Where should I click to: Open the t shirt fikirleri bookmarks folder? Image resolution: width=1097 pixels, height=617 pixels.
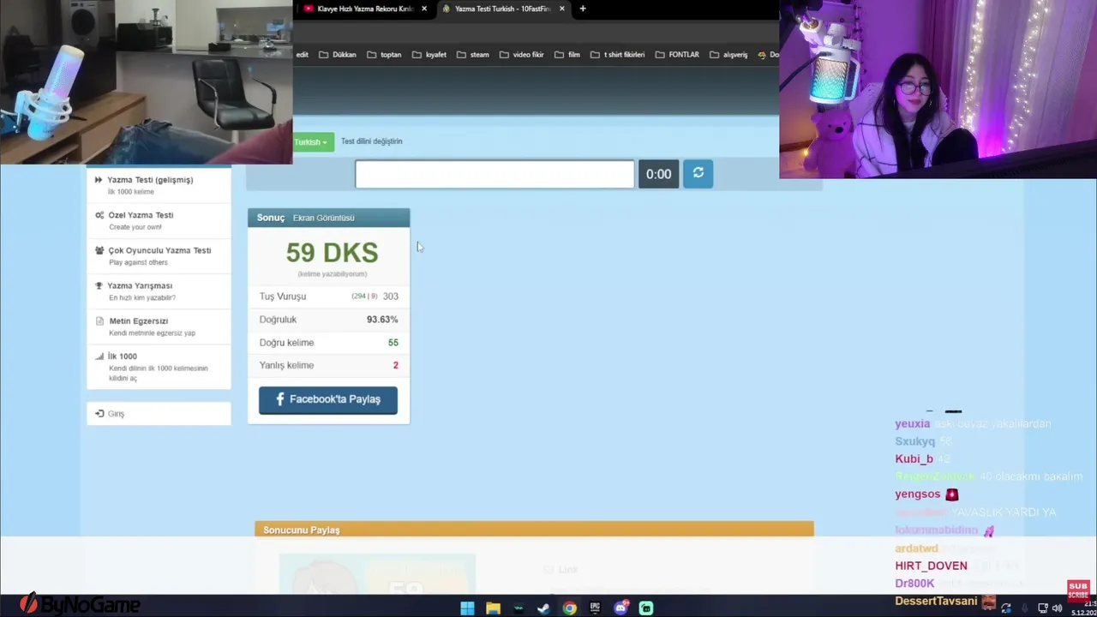(618, 55)
